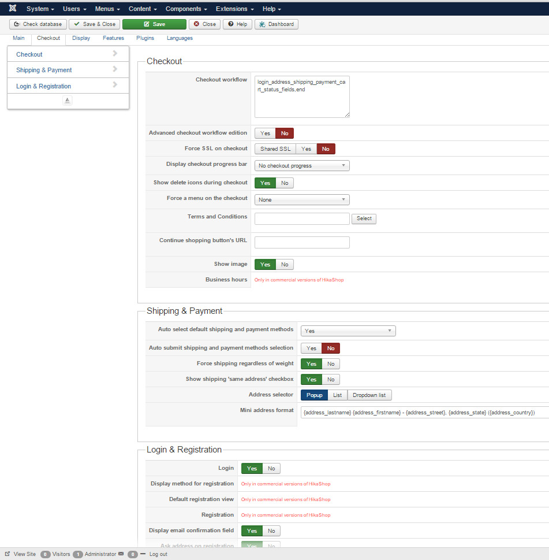The width and height of the screenshot is (549, 560).
Task: Open Display checkout progress bar dropdown
Action: pos(302,166)
